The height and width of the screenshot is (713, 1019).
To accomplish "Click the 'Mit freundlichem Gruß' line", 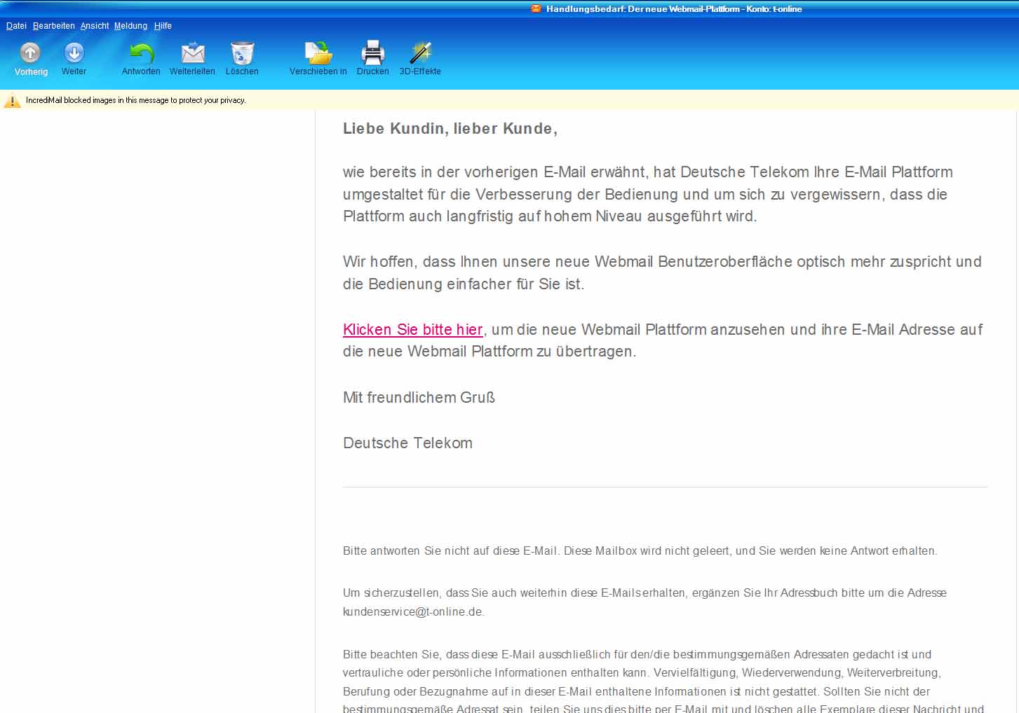I will point(419,398).
